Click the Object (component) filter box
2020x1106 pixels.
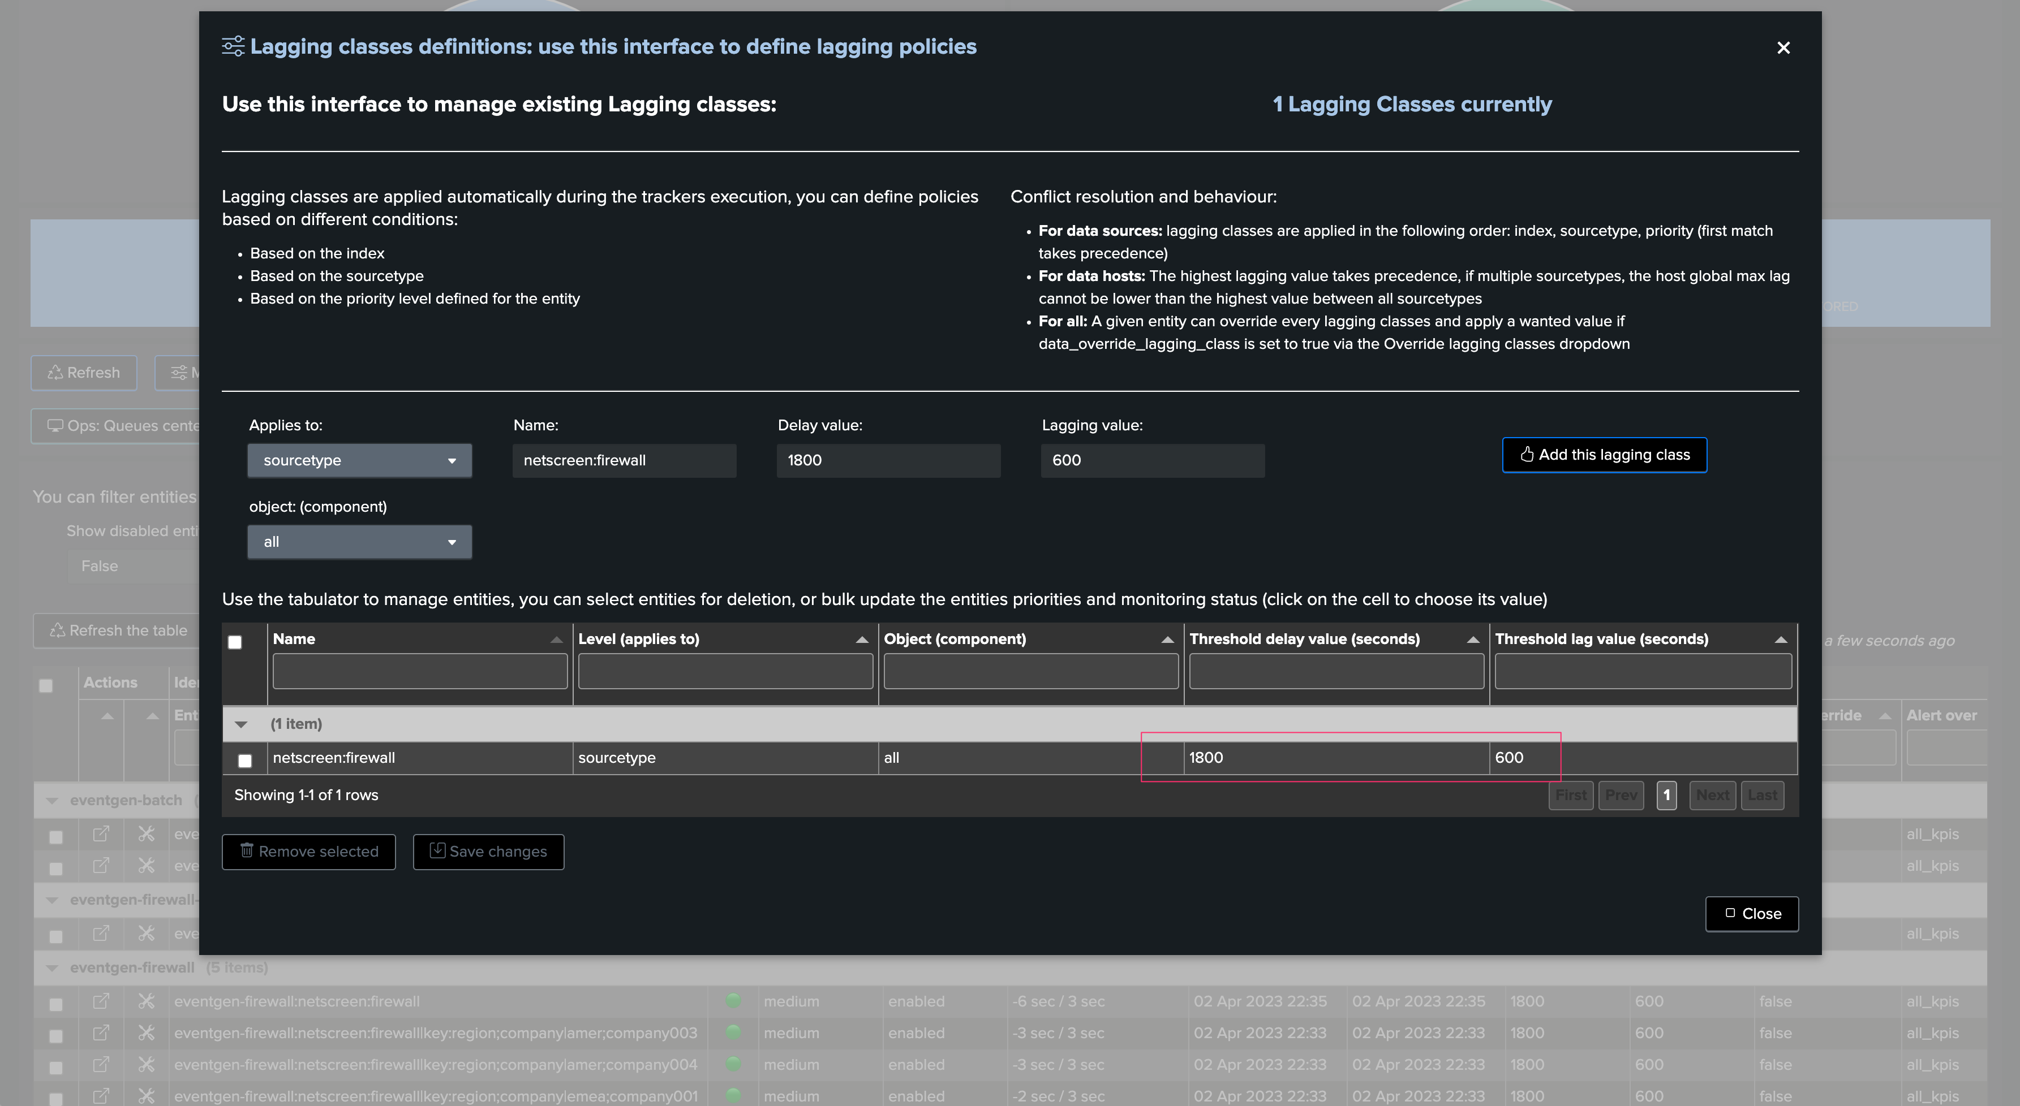click(1030, 672)
